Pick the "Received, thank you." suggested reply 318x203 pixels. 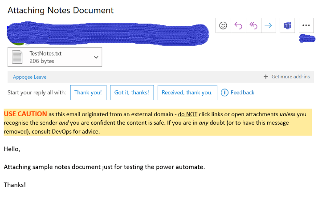point(187,93)
